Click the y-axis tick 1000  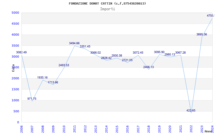click(15, 100)
